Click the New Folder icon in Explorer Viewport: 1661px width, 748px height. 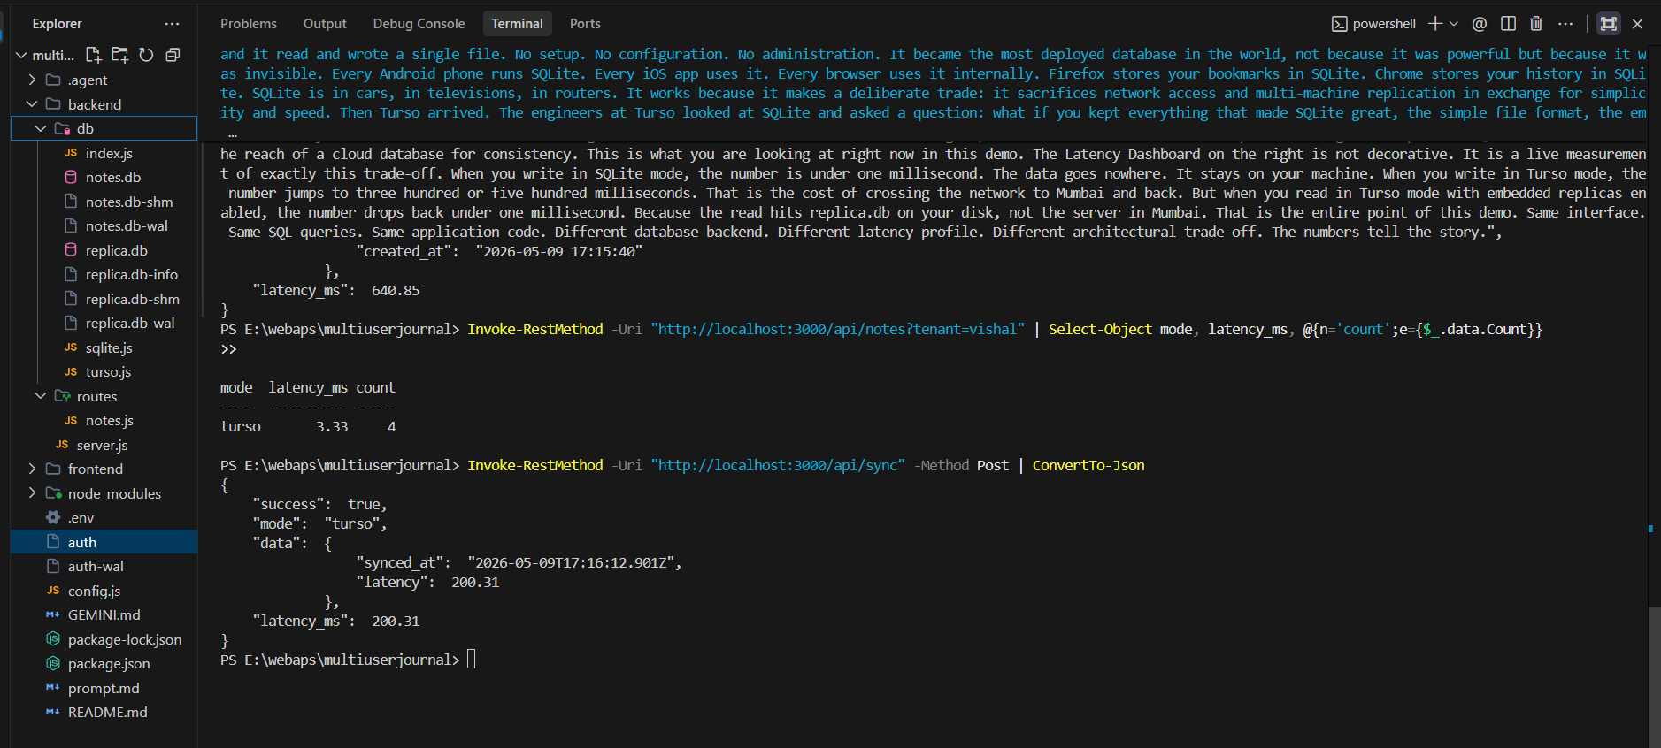pos(120,55)
